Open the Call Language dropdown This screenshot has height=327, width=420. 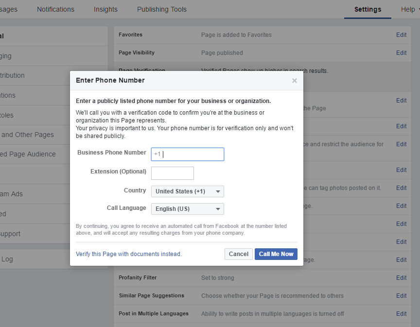point(188,209)
